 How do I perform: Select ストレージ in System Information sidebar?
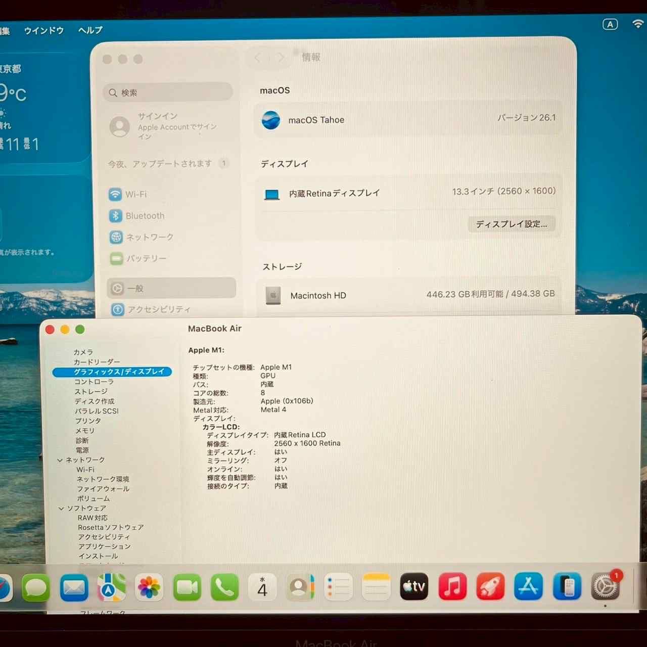pos(91,391)
